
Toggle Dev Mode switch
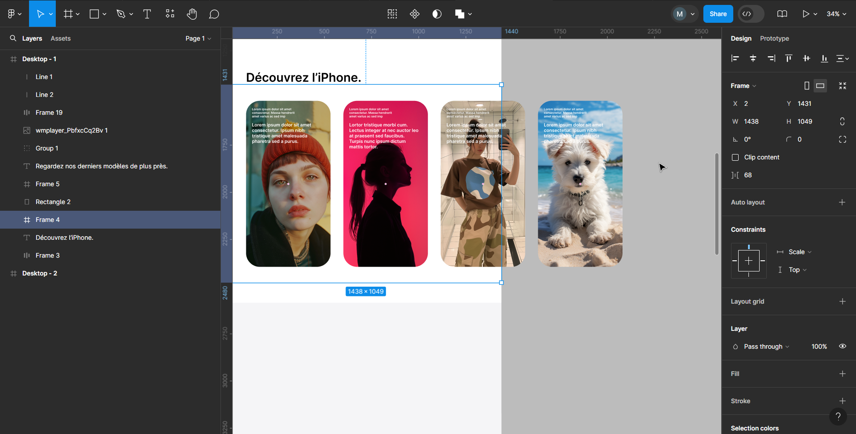click(751, 14)
